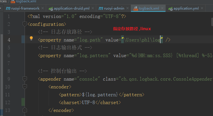This screenshot has height=116, width=213.
Task: Collapse the encoder opening tag fold marker
Action: pyautogui.click(x=25, y=87)
